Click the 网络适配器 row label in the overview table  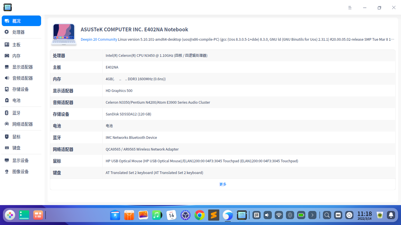coord(63,149)
